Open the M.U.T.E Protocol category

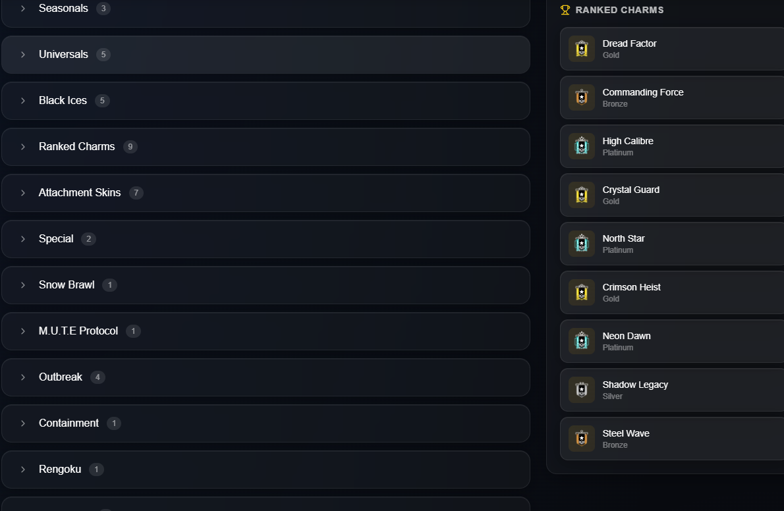tap(266, 331)
